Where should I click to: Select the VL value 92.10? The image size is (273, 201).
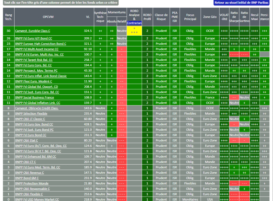pos(88,49)
